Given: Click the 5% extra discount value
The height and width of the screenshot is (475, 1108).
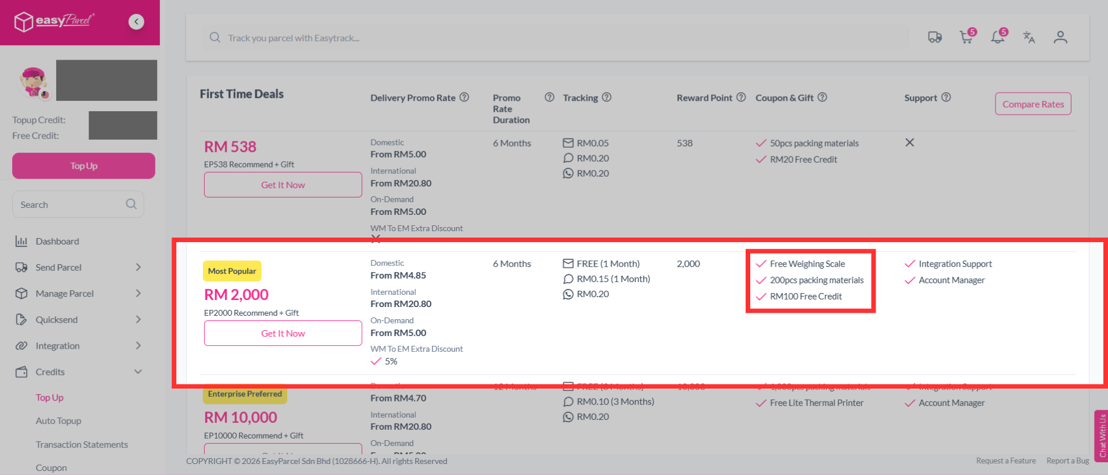Looking at the screenshot, I should coord(391,361).
